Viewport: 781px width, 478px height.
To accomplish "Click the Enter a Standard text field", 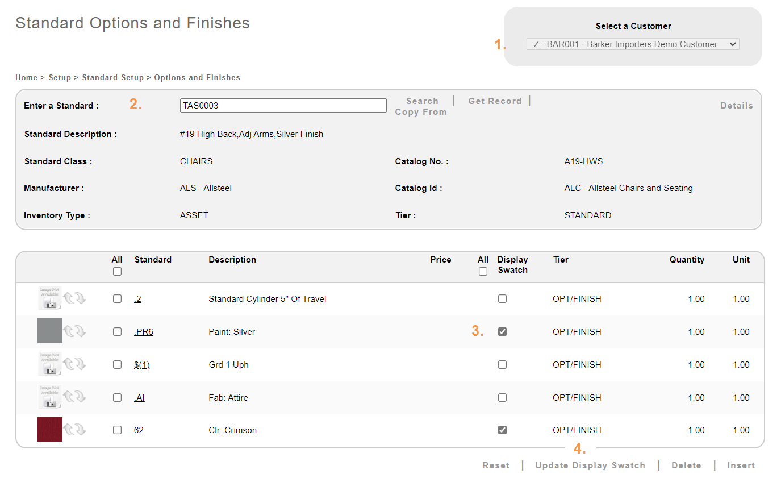I will [x=283, y=106].
